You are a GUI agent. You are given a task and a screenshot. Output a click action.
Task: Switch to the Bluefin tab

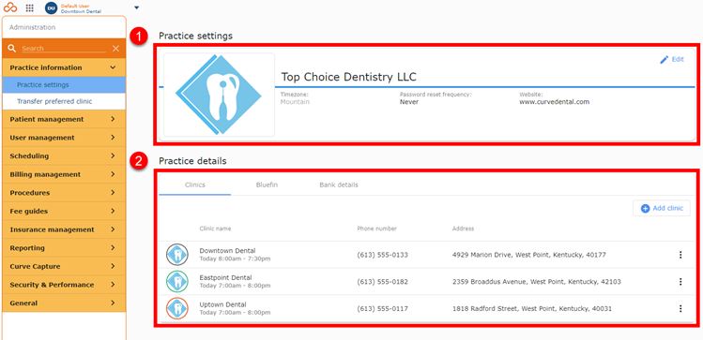click(x=267, y=185)
